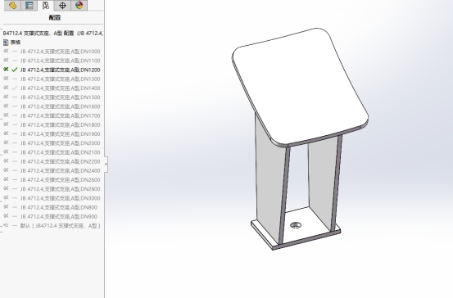Collapse the panel using the side handle
The height and width of the screenshot is (298, 453).
(106, 164)
